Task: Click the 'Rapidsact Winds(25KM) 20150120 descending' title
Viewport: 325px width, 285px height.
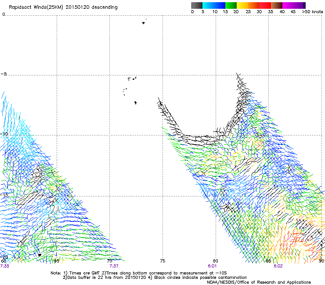Action: point(63,7)
